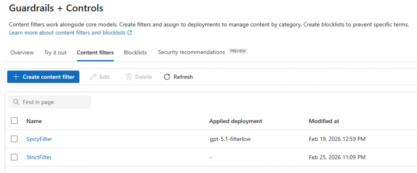The width and height of the screenshot is (417, 173).
Task: Click the magnifying glass search icon
Action: click(16, 102)
